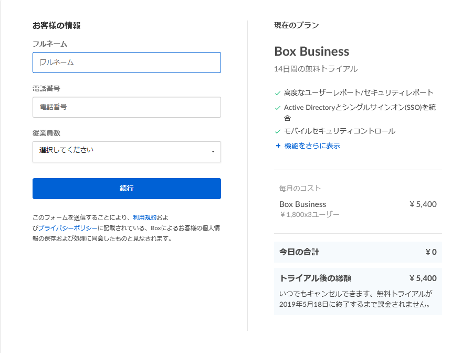Viewport: 472px width, 353px height.
Task: Click the 今日の合計 total row
Action: click(358, 252)
